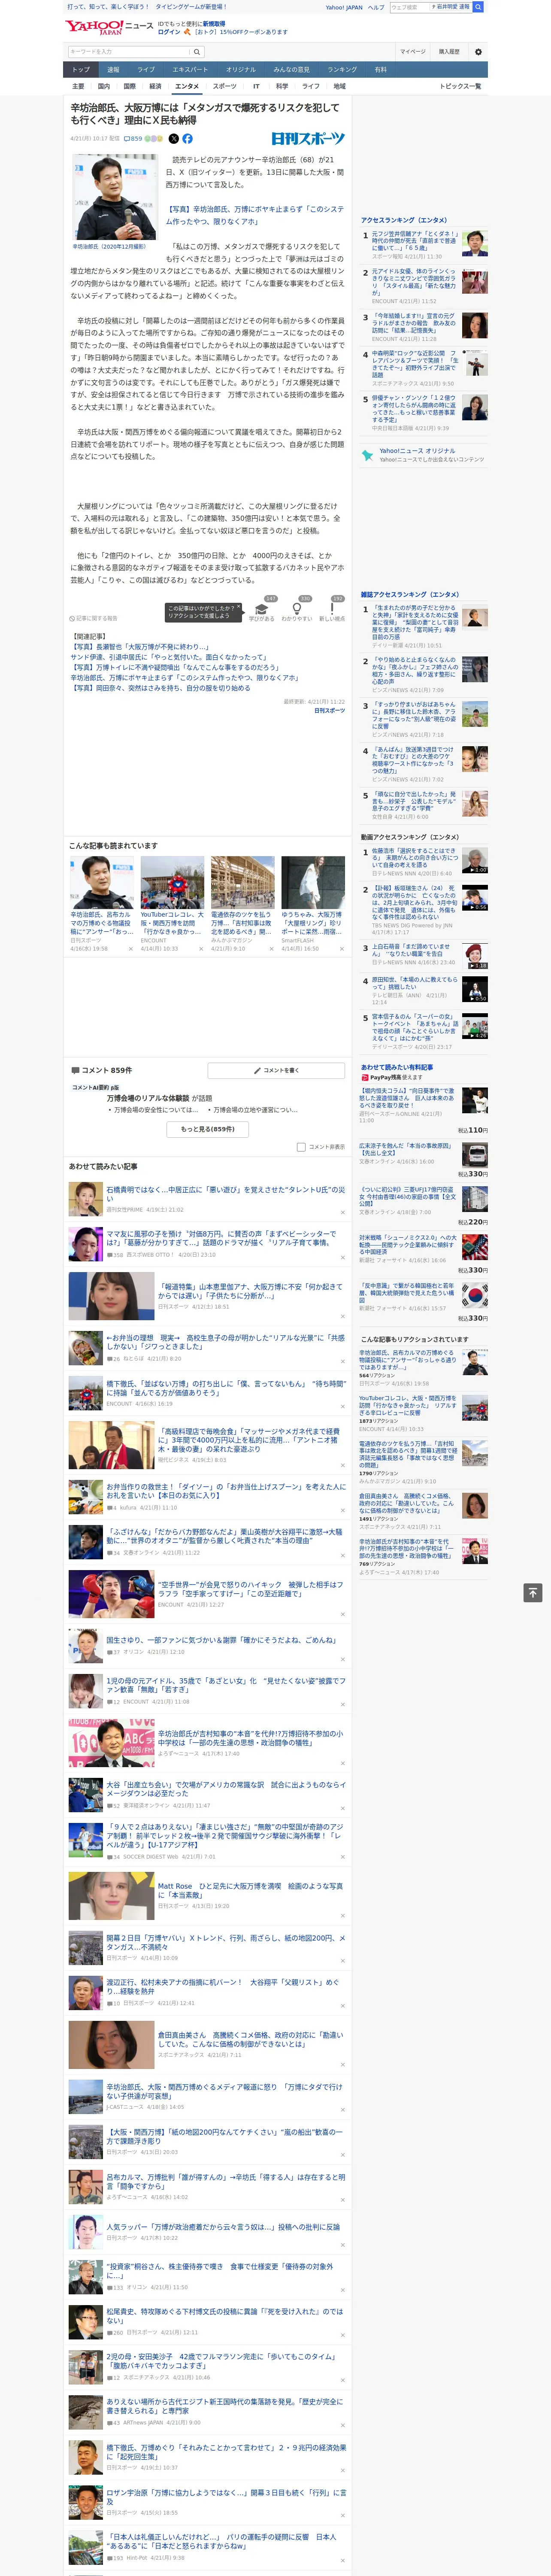Click the scroll-to-top arrow button
The height and width of the screenshot is (2576, 551).
click(x=533, y=1592)
